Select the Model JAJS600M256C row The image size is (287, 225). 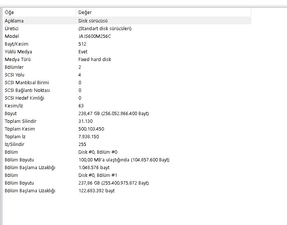click(x=127, y=36)
